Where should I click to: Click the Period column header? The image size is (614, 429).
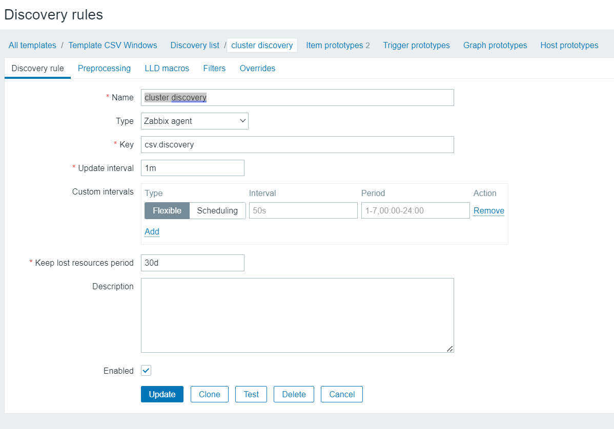[x=373, y=193]
